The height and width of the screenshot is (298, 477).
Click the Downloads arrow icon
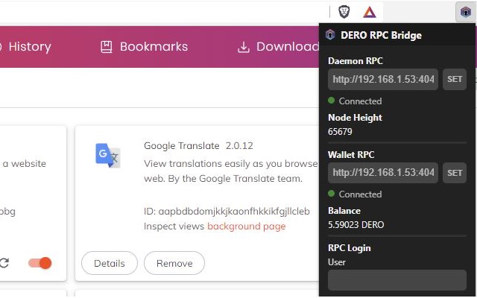[x=243, y=47]
